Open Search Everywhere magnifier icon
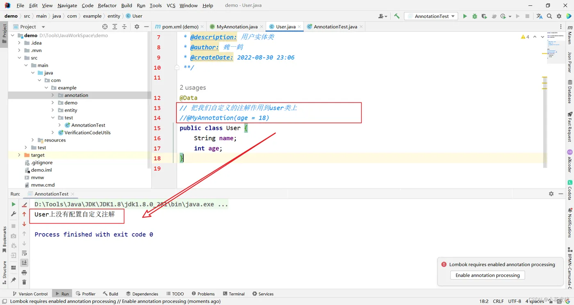Viewport: 574px width, 305px height. (549, 16)
